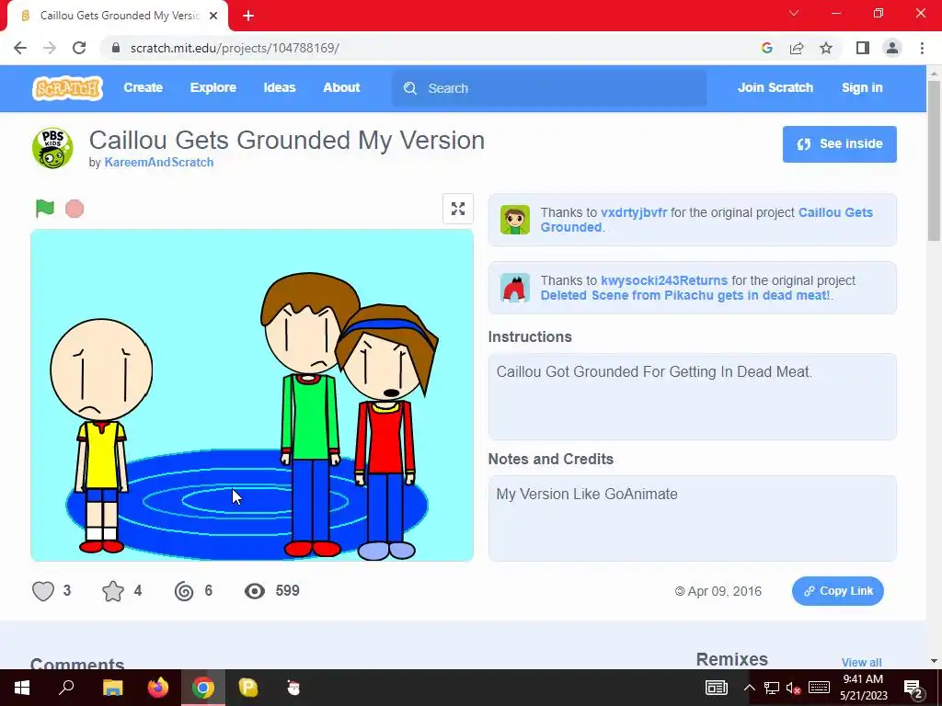Click the search magnifier icon in Scratch bar
Image resolution: width=942 pixels, height=706 pixels.
click(410, 88)
